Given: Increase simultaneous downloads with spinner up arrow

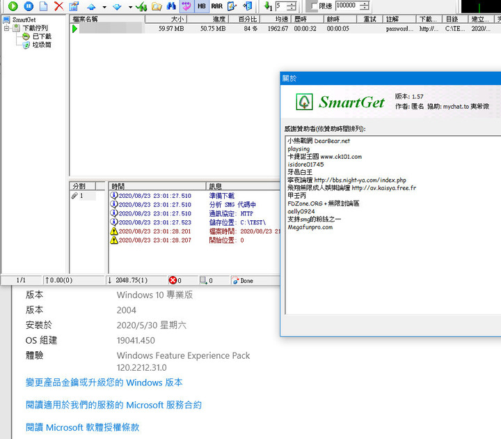Looking at the screenshot, I should (292, 3).
